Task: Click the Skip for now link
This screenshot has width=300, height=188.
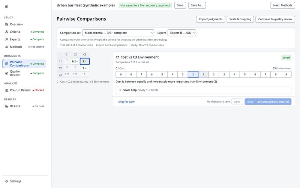Action: pyautogui.click(x=126, y=102)
